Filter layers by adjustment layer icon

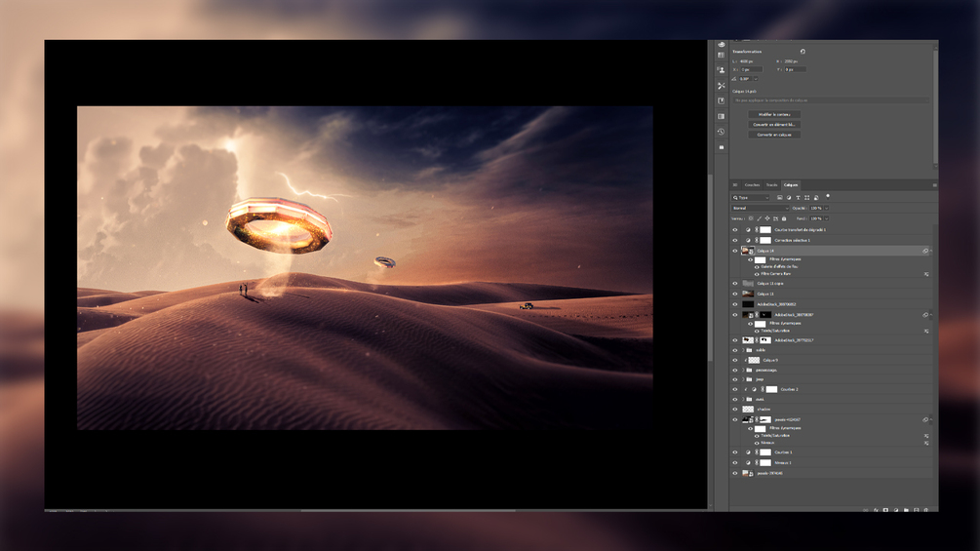pyautogui.click(x=789, y=197)
